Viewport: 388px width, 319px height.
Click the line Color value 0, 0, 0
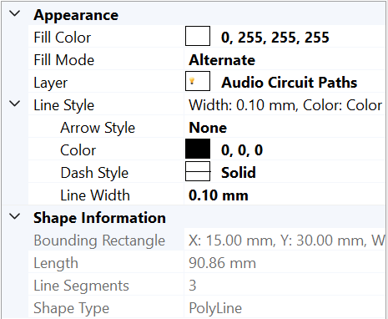click(242, 150)
